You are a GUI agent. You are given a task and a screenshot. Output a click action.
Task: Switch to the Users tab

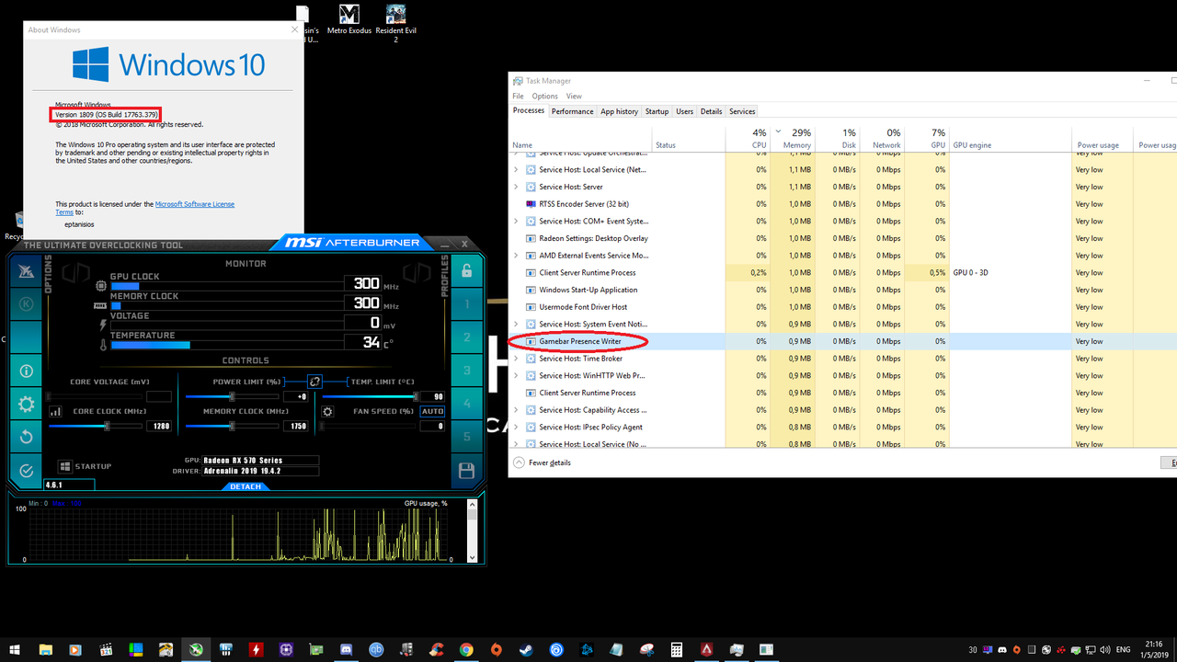click(684, 111)
